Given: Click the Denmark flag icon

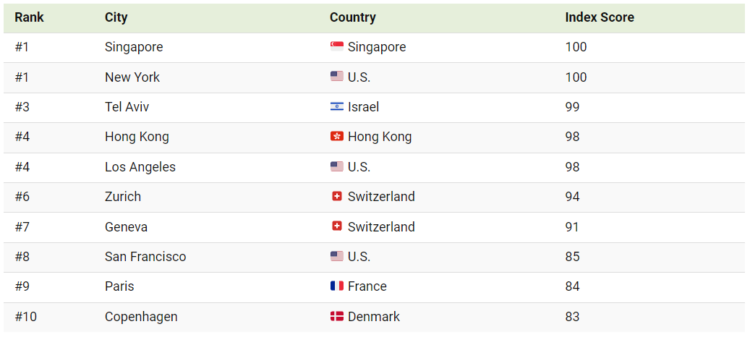Looking at the screenshot, I should pyautogui.click(x=336, y=317).
